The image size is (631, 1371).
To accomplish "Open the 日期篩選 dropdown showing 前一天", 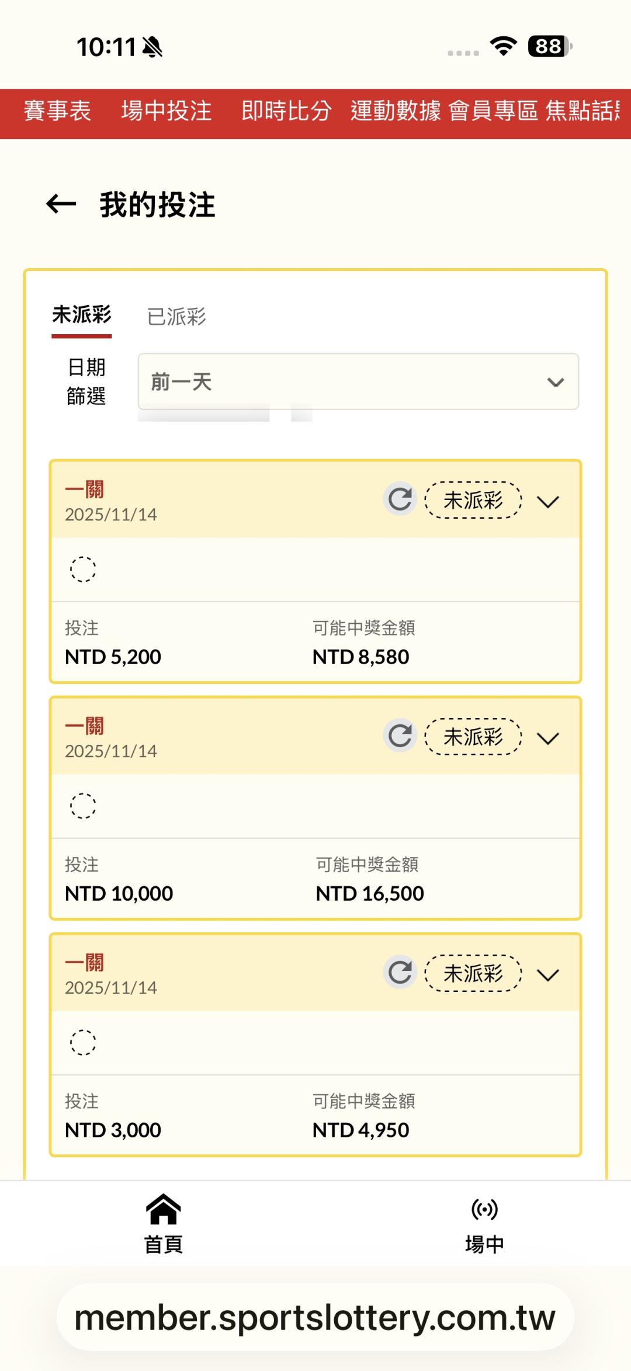I will pos(358,381).
